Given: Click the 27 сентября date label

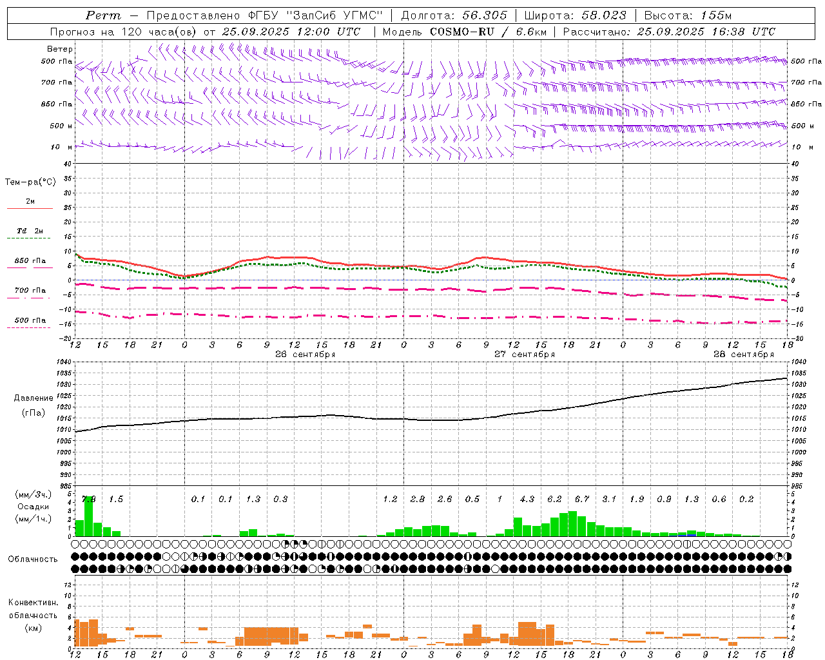Looking at the screenshot, I should coord(525,354).
